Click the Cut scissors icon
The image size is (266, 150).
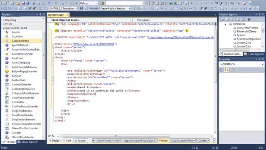point(34,3)
